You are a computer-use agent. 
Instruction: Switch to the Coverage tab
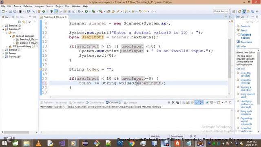click(x=130, y=102)
